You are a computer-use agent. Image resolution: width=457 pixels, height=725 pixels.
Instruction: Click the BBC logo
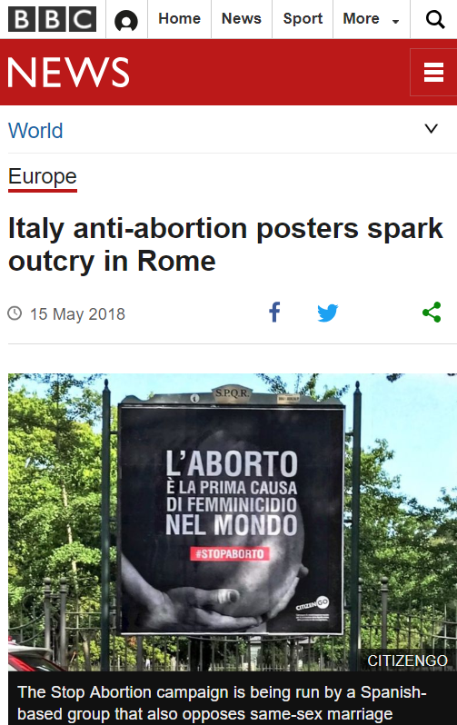(53, 19)
